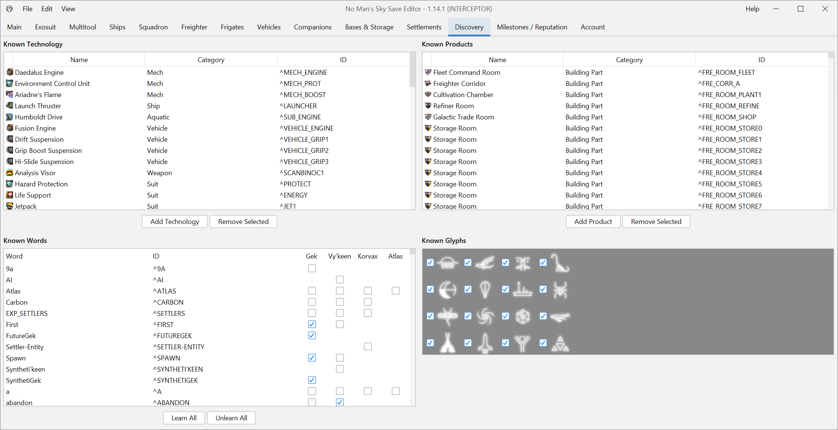Click the Life Support technology icon
The height and width of the screenshot is (430, 838).
click(10, 195)
